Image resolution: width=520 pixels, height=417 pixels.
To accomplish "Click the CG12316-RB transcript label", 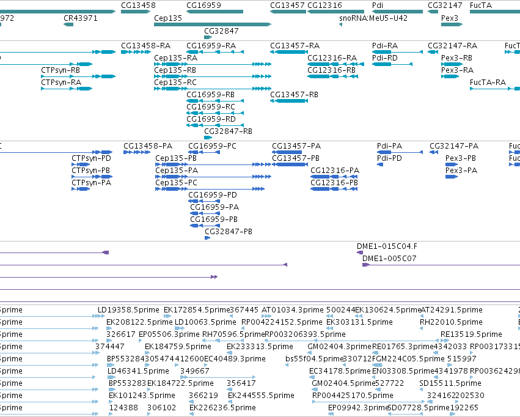I will 332,70.
